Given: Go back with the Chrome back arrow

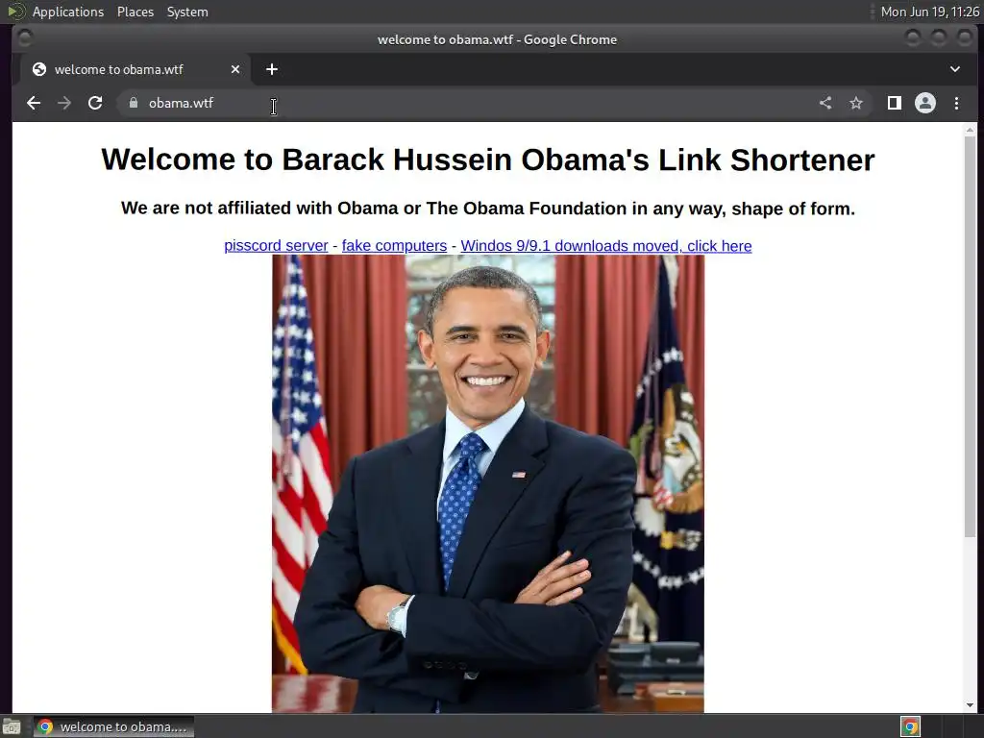Looking at the screenshot, I should coord(34,103).
